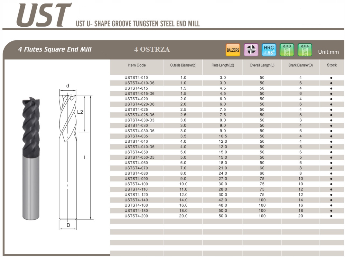Select item code USTST4-025-D6
The height and width of the screenshot is (257, 345).
(x=139, y=115)
